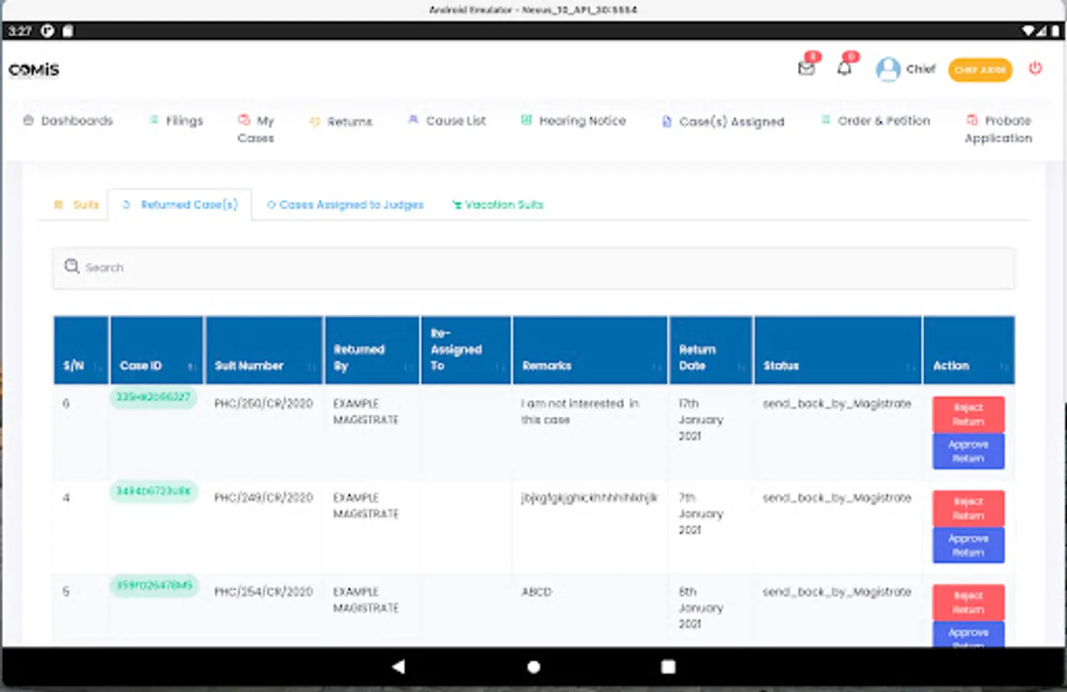The height and width of the screenshot is (692, 1067).
Task: Click the remark "I am not interested in this case"
Action: point(580,411)
